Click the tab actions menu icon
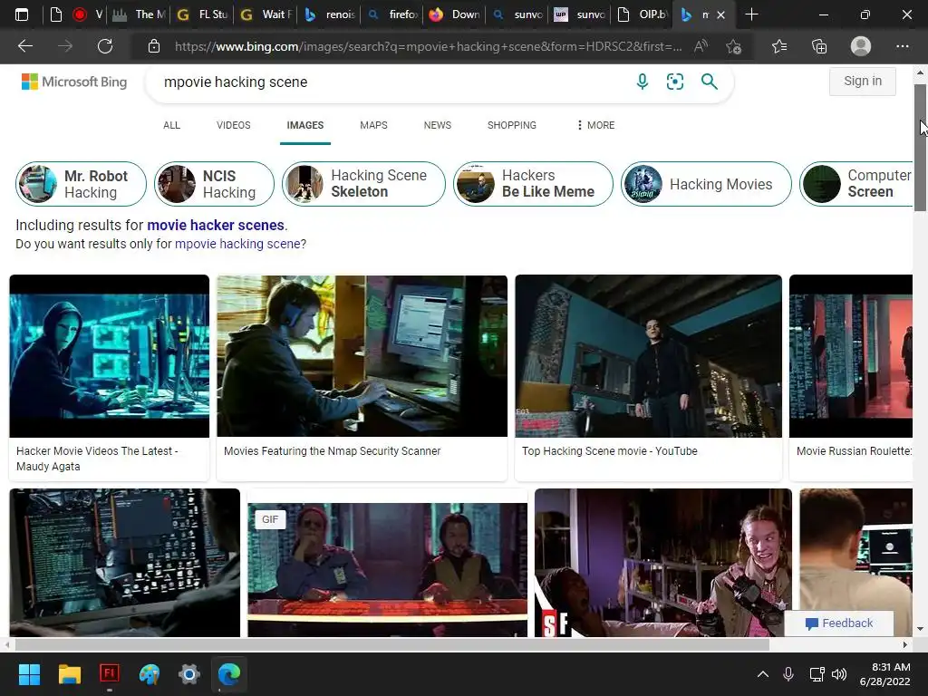Image resolution: width=928 pixels, height=696 pixels. tap(22, 14)
